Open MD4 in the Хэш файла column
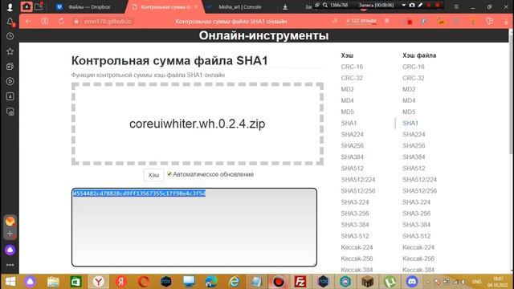Viewport: 514px width, 289px height. [409, 100]
